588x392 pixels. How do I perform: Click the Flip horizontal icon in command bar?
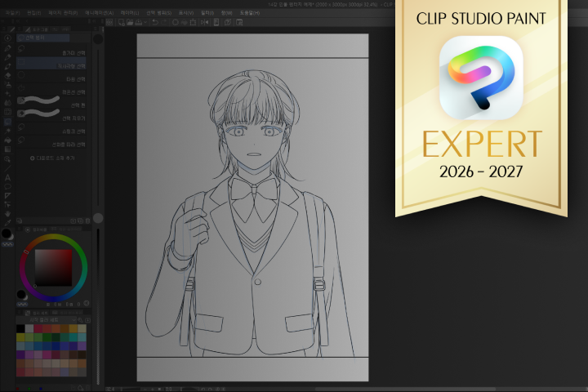tap(204, 23)
